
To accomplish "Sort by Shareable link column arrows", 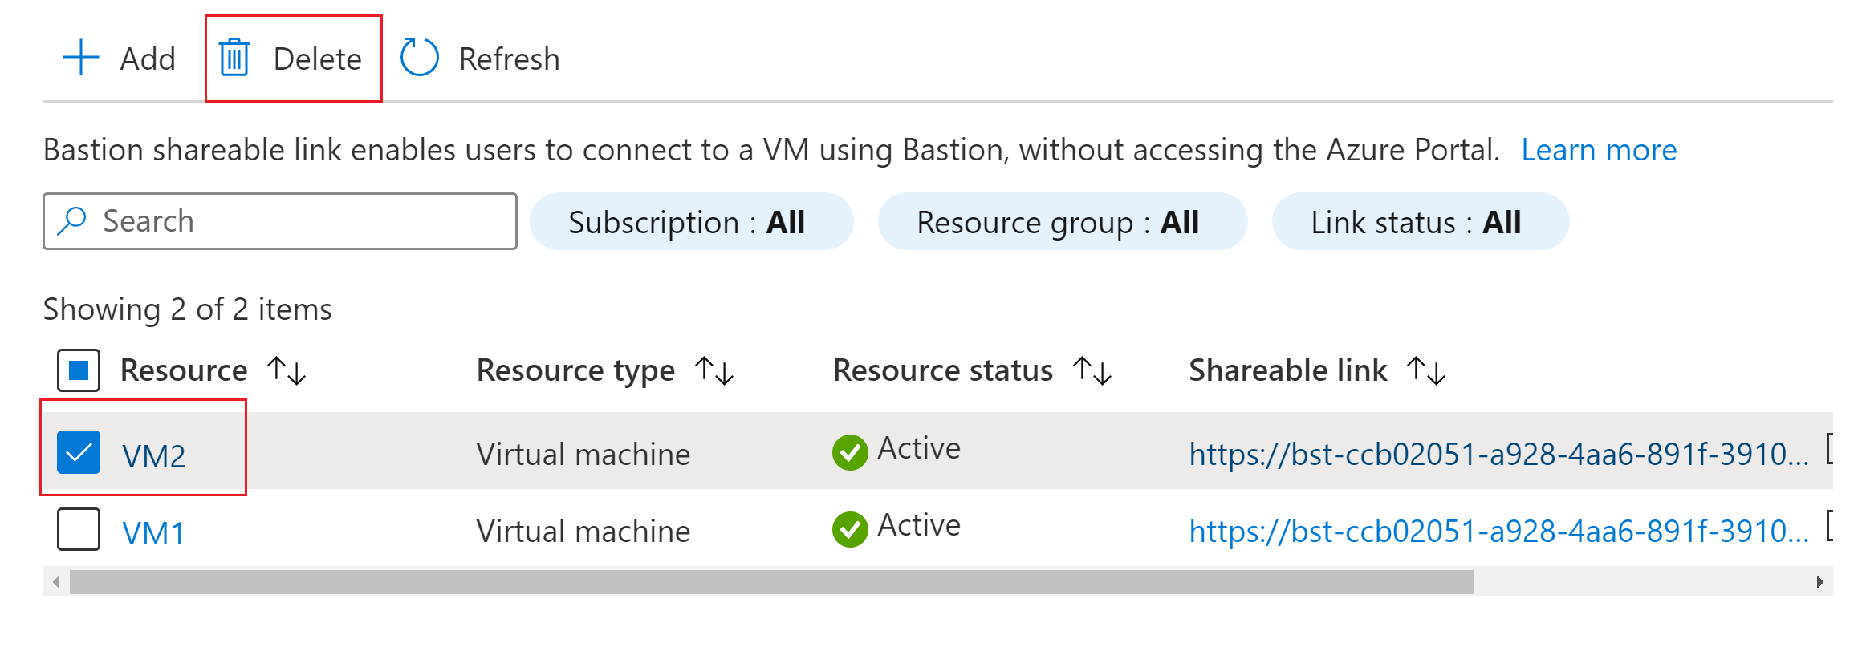I will 1426,371.
